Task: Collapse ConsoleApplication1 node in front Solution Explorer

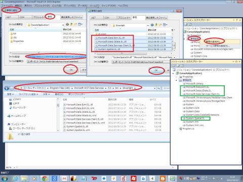Action: (173, 73)
